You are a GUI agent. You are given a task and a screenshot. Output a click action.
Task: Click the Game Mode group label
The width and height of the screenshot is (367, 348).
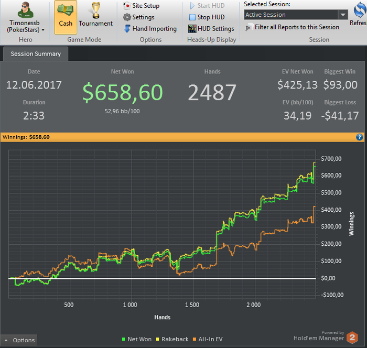point(84,39)
